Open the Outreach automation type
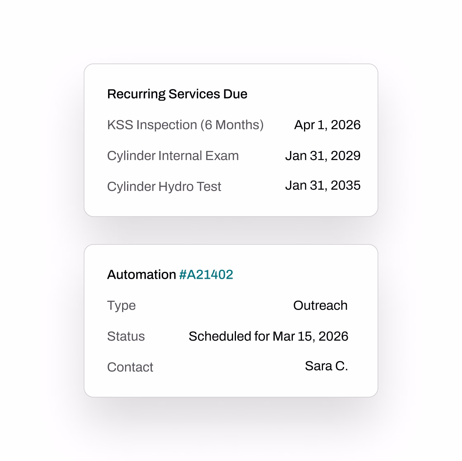 tap(321, 305)
